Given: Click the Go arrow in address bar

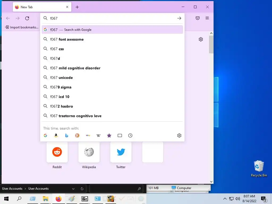Looking at the screenshot, I should [x=179, y=18].
